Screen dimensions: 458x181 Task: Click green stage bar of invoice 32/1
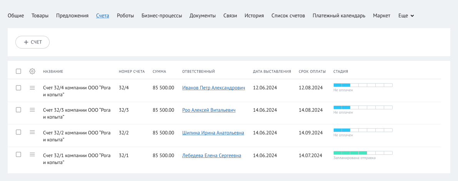click(363, 153)
